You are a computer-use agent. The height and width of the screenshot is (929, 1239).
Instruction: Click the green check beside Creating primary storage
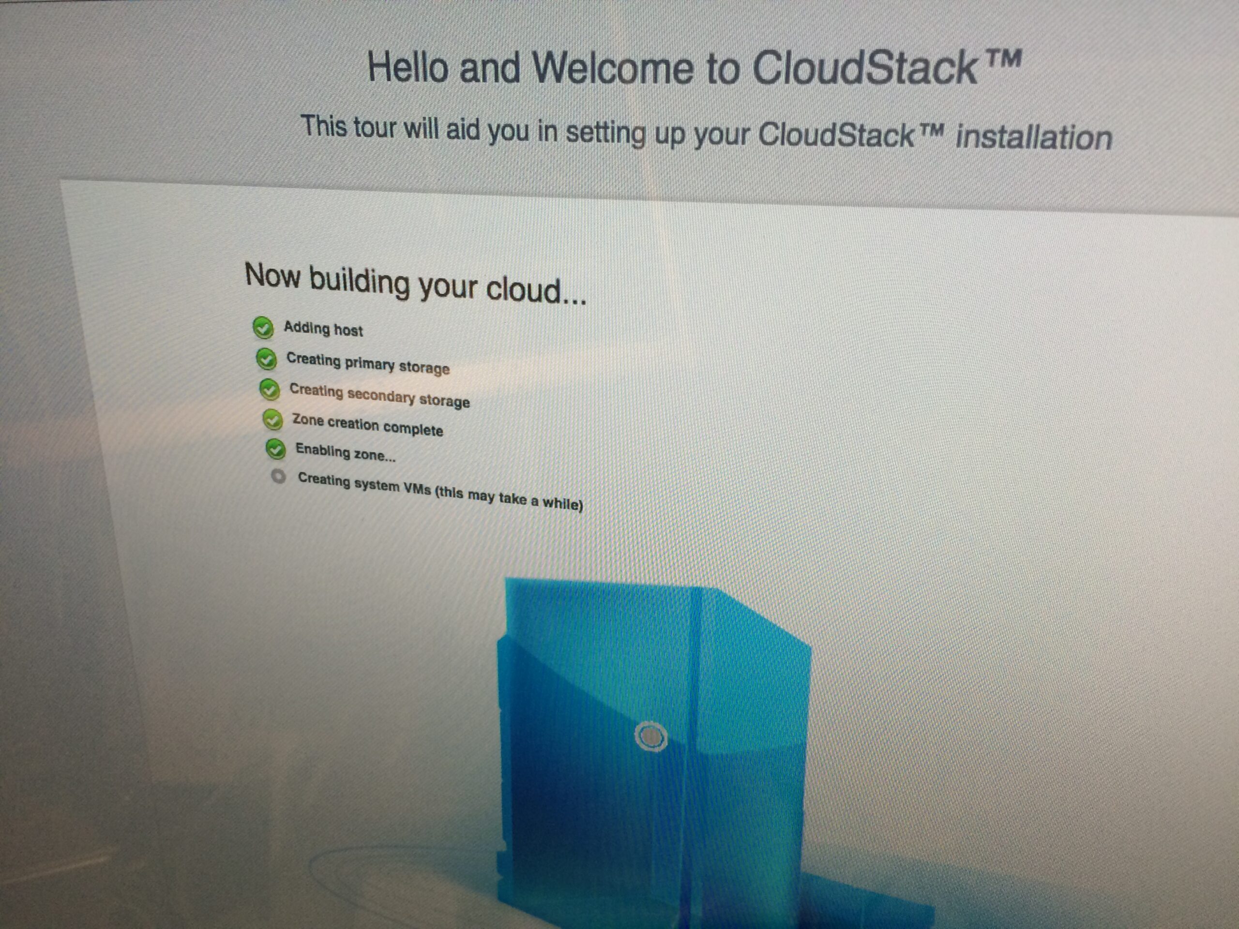(266, 359)
